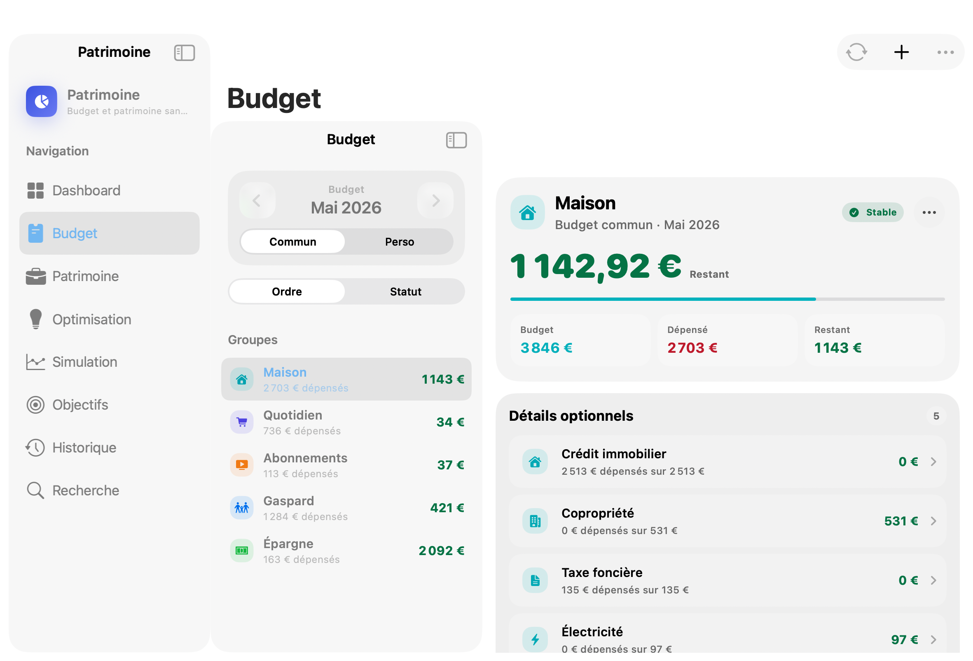Expand Copropriété row chevron
The width and height of the screenshot is (973, 661).
point(933,521)
